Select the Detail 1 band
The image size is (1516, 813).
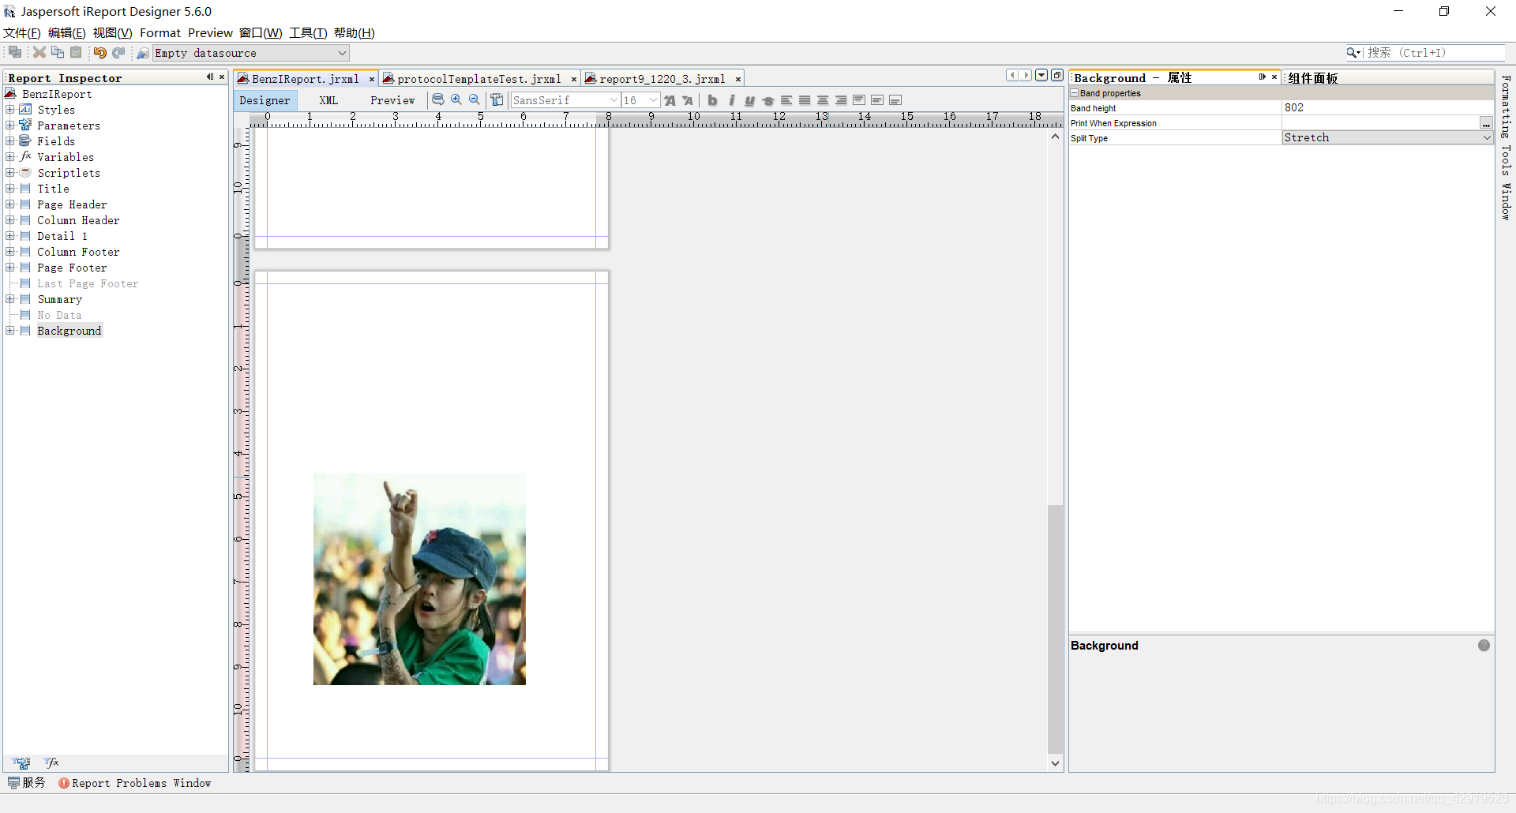[62, 236]
